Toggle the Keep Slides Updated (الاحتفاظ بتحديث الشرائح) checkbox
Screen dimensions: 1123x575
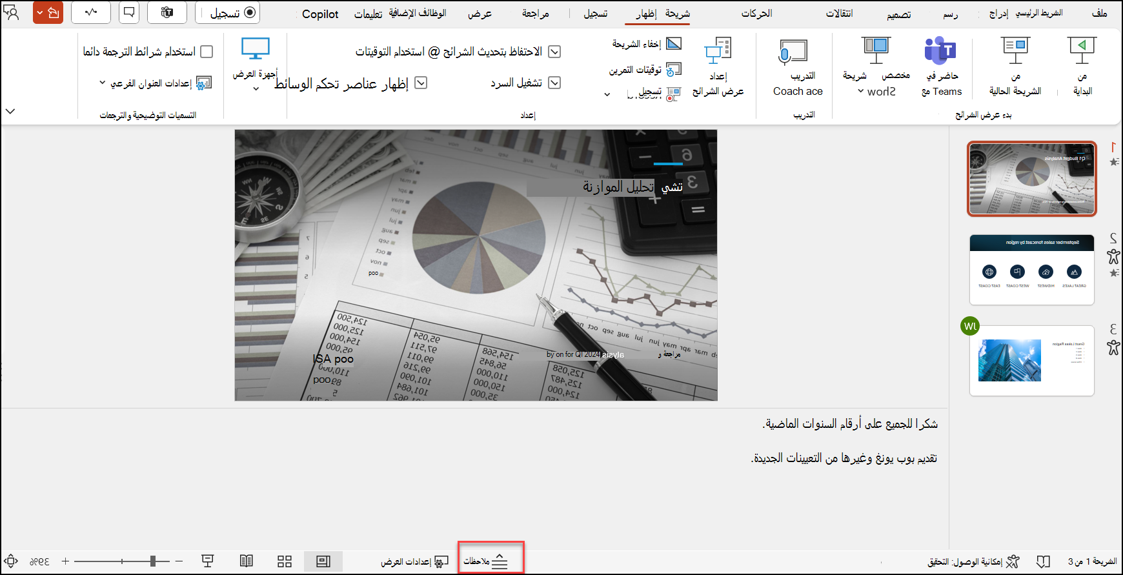click(x=554, y=52)
